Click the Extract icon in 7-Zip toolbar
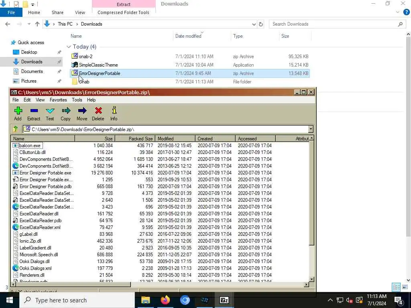The height and width of the screenshot is (308, 411). click(x=34, y=111)
